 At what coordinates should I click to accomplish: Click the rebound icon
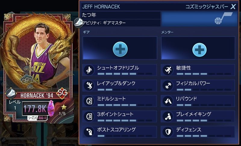[168, 101]
